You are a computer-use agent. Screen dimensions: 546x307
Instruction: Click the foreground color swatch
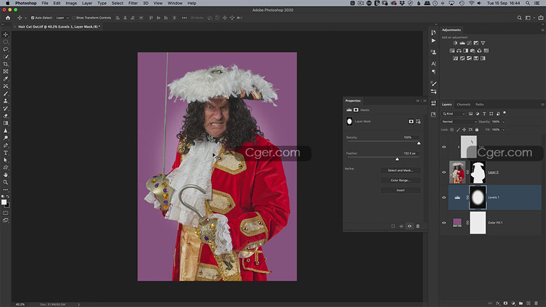pyautogui.click(x=4, y=202)
